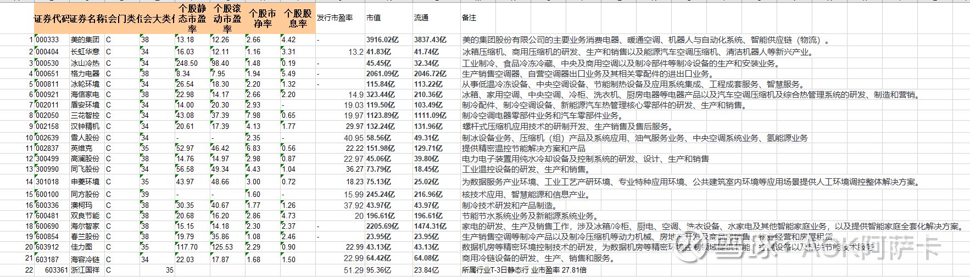Select the note 制冷技术研发和产品制造

point(509,205)
